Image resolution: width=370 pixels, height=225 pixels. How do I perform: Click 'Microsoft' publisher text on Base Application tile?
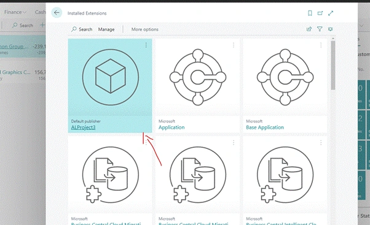coord(254,121)
